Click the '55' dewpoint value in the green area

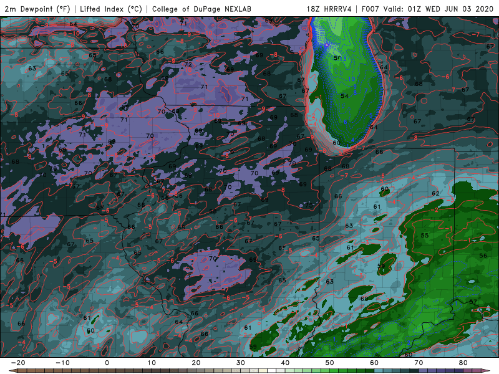pos(425,236)
